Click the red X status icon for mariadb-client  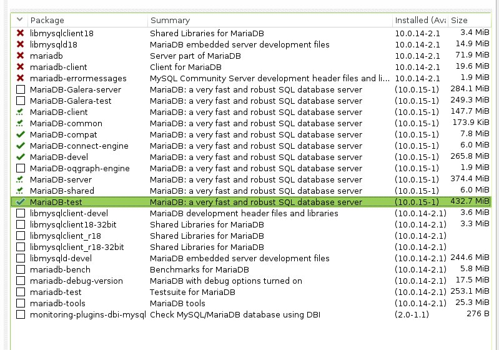(x=21, y=67)
